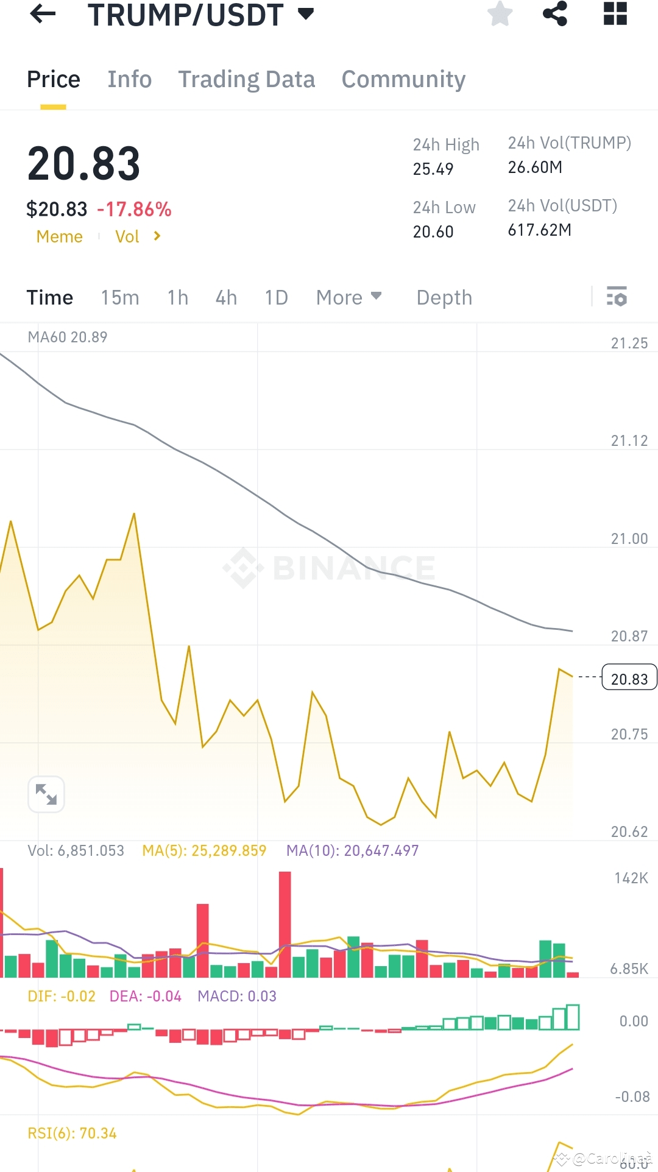This screenshot has height=1172, width=658.
Task: Select the 1h timeframe
Action: click(177, 297)
